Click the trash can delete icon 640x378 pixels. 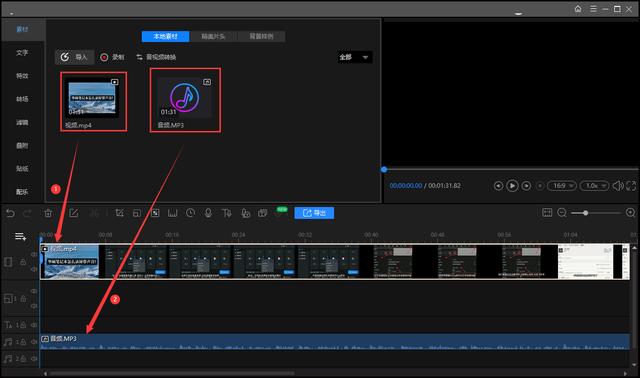coord(48,213)
